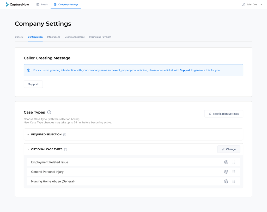Click the info icon beside Case Types
Image resolution: width=267 pixels, height=212 pixels.
(49, 112)
